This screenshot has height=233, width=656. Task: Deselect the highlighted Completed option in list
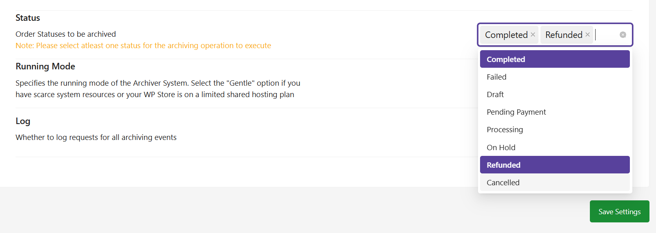point(555,59)
